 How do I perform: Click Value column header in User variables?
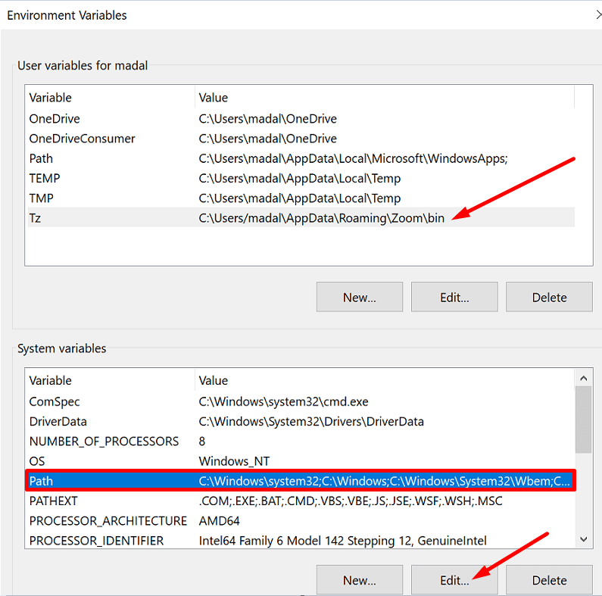[x=385, y=98]
